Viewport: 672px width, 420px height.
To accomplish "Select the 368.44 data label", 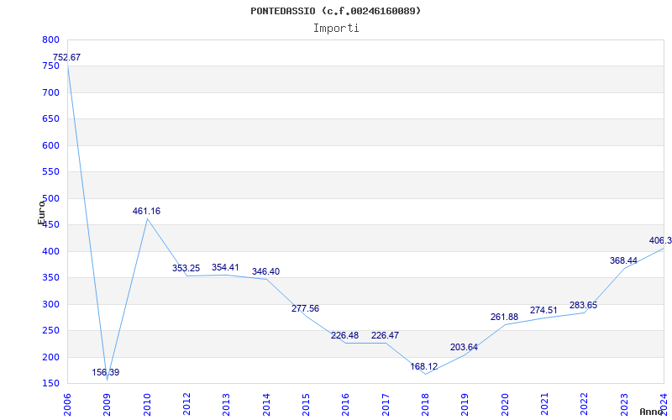I will pyautogui.click(x=623, y=260).
